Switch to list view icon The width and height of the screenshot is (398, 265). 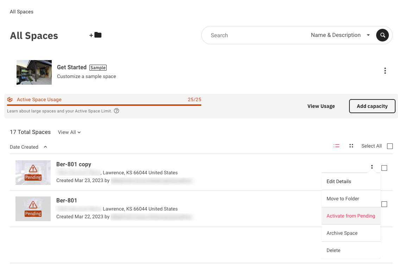coord(336,146)
